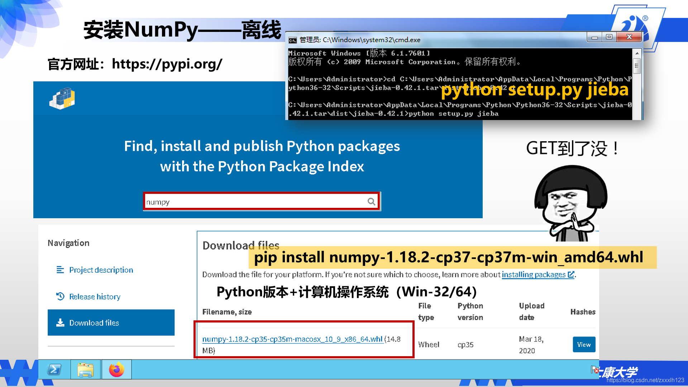Click the 'Upload date' column header
This screenshot has height=387, width=688.
click(x=531, y=311)
